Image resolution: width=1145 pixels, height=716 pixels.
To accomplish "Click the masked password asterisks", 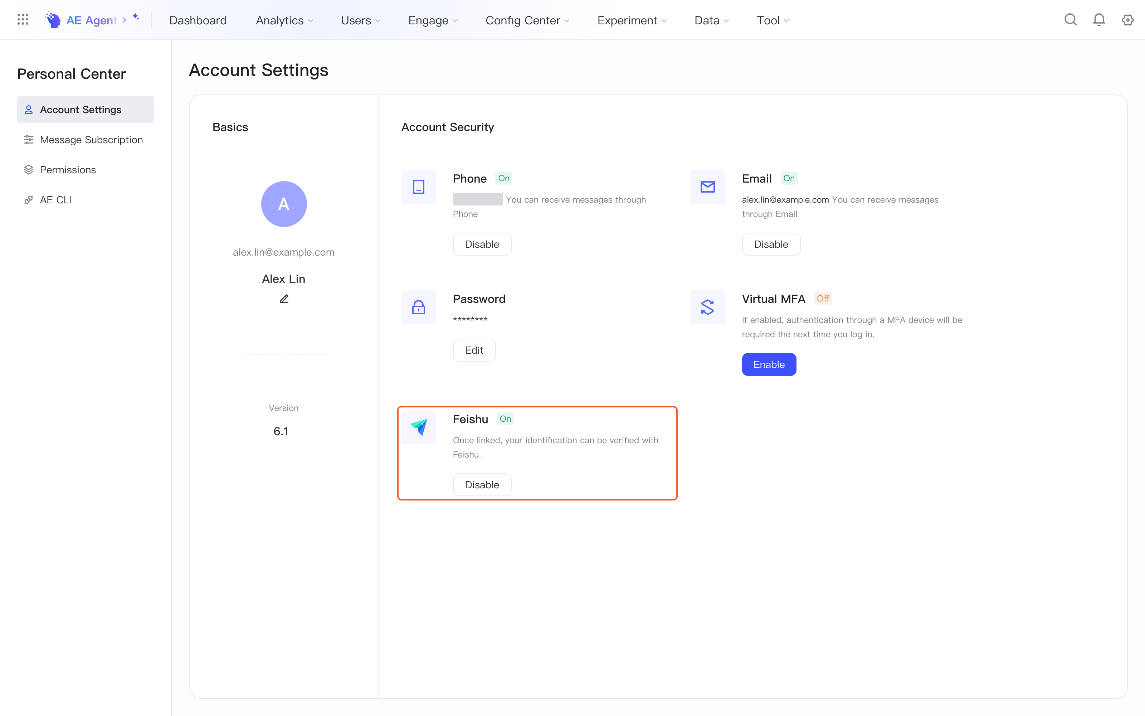I will [x=470, y=320].
